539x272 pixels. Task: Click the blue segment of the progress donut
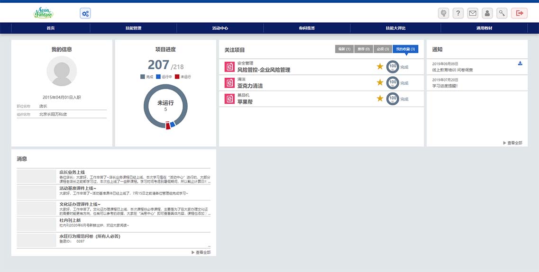point(173,124)
